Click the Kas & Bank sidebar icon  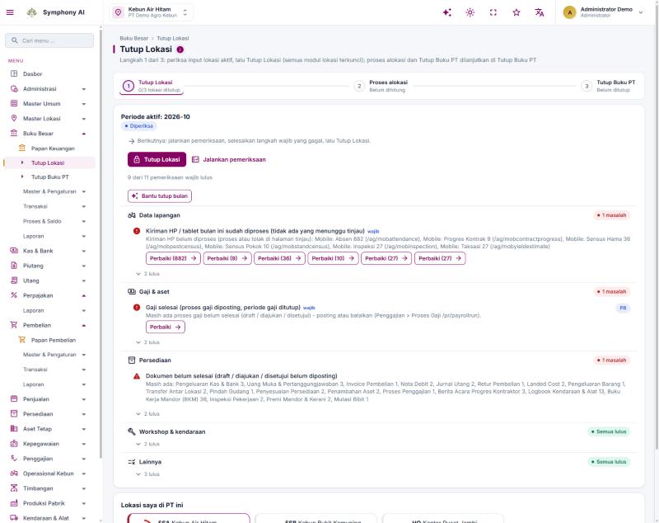14,250
